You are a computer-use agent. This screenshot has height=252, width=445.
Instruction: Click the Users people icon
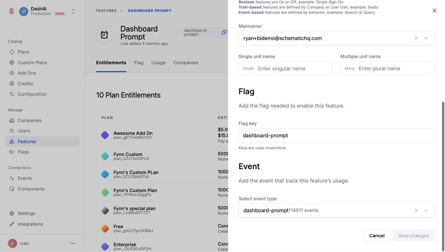(x=12, y=131)
